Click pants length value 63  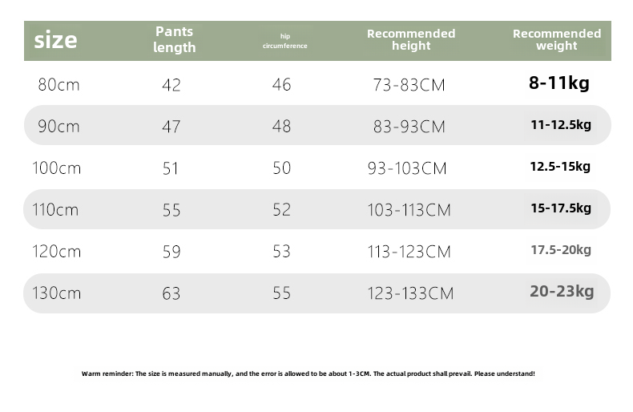(171, 293)
